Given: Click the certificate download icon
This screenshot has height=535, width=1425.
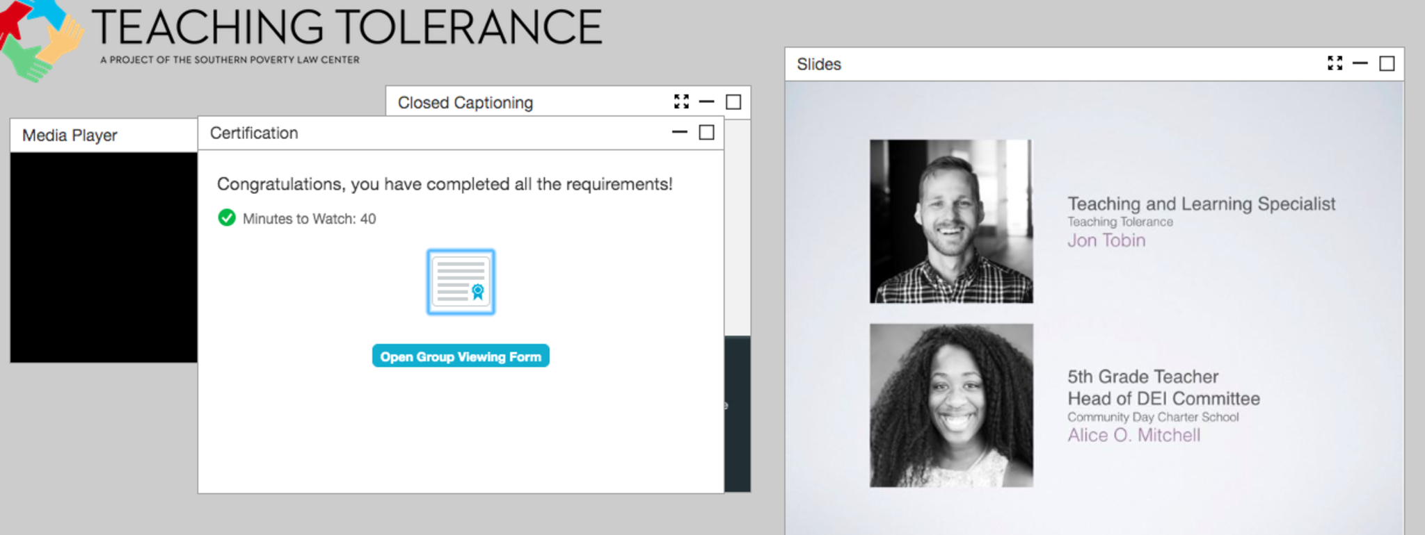Looking at the screenshot, I should [x=461, y=282].
